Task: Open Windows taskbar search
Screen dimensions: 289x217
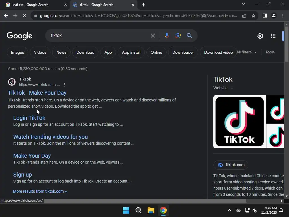Action: 138,210
